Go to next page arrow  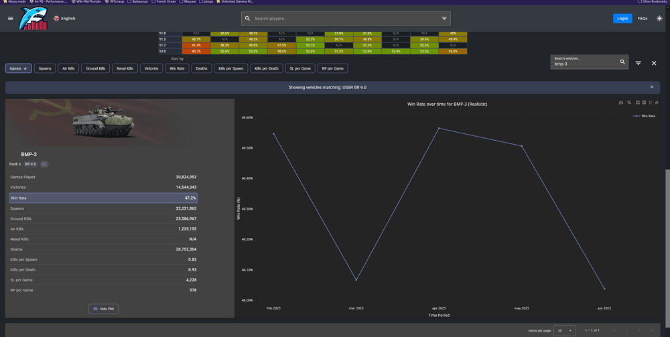639,330
